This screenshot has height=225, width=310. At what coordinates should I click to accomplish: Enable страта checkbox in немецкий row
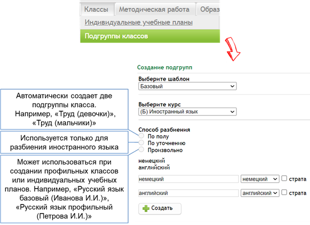[284, 179]
